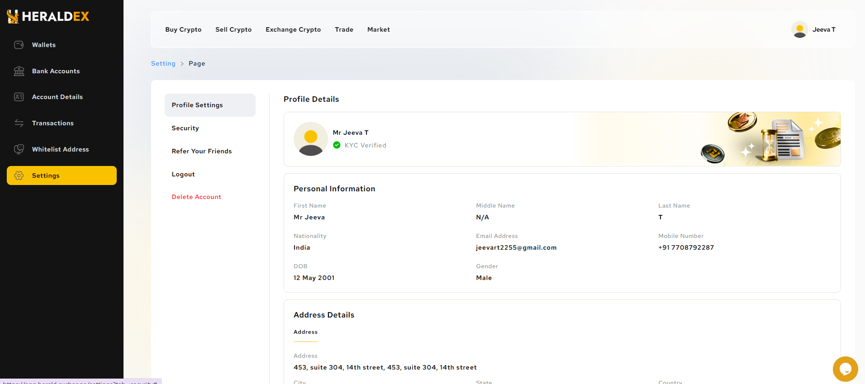Click the large profile picture thumbnail
Image resolution: width=865 pixels, height=384 pixels.
(311, 139)
